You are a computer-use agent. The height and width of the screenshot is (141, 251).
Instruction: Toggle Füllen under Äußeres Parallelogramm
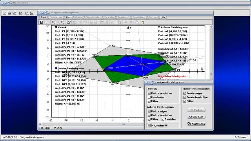pos(149,119)
